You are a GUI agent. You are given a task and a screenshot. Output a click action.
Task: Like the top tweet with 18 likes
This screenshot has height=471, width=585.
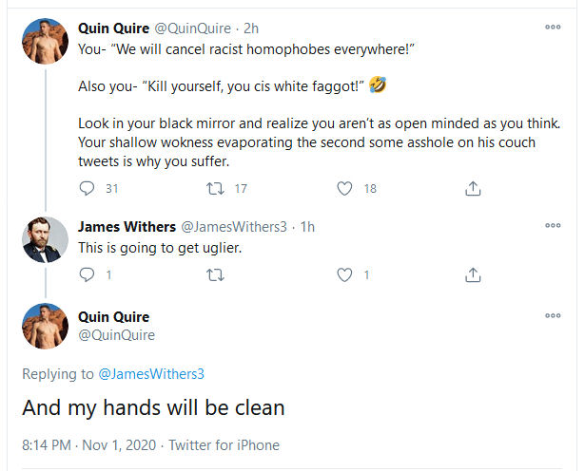coord(345,189)
